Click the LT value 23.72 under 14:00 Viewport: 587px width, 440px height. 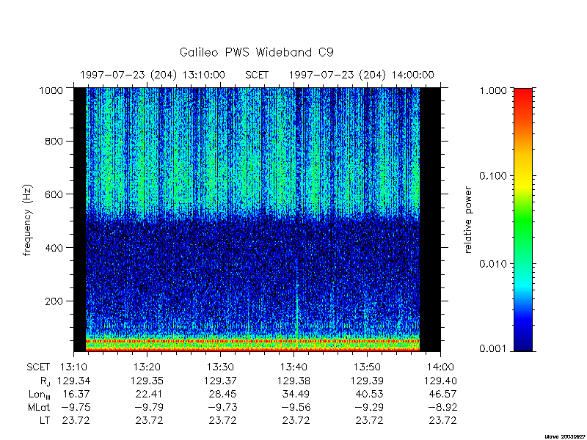(x=443, y=420)
